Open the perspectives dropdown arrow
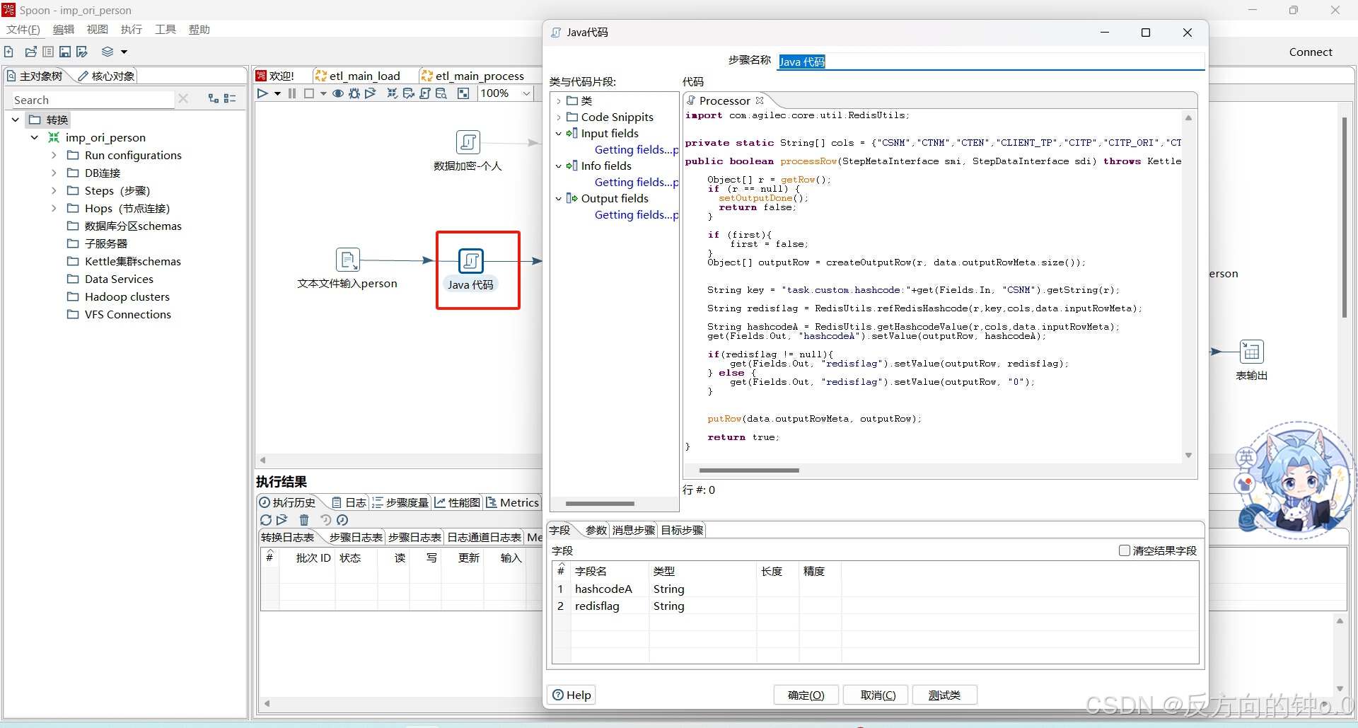The width and height of the screenshot is (1358, 728). click(x=124, y=52)
